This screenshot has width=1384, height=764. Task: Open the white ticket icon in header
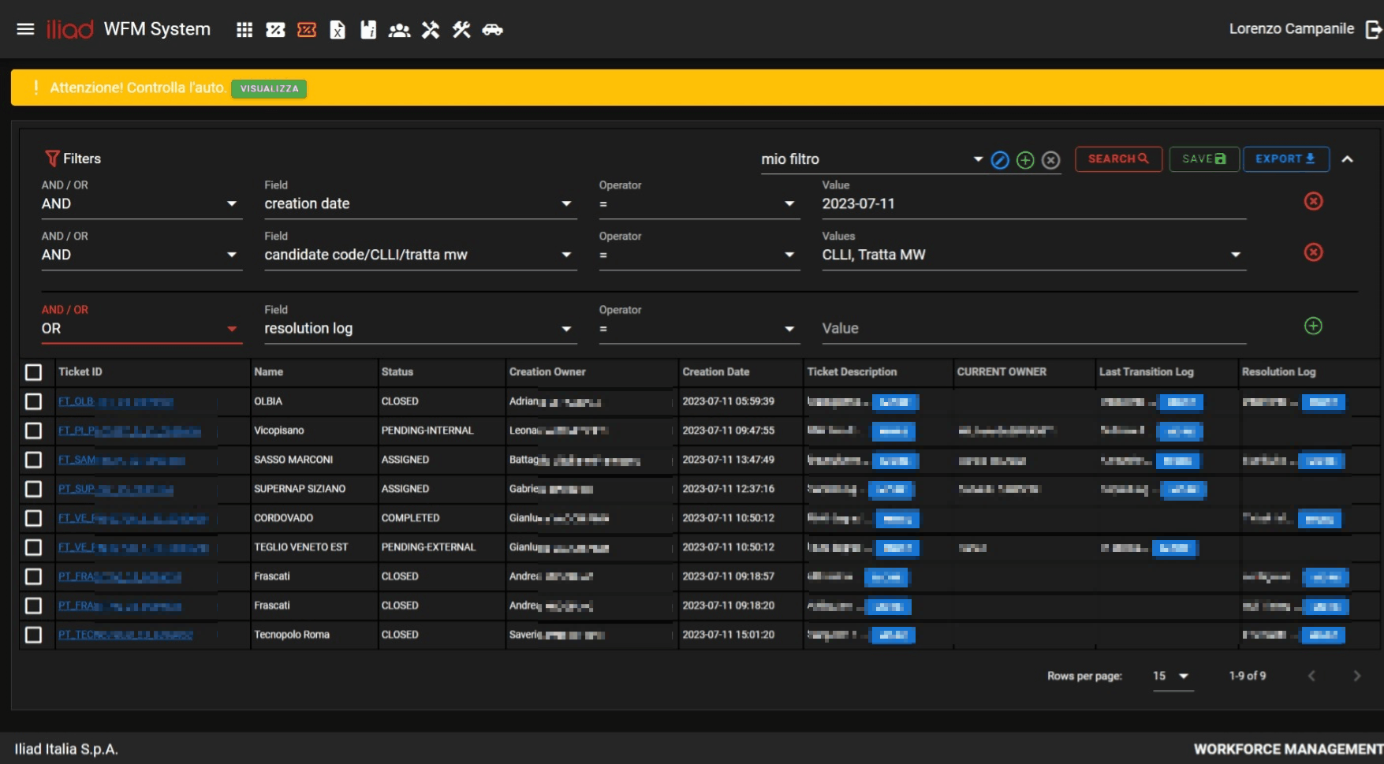point(275,30)
